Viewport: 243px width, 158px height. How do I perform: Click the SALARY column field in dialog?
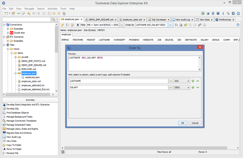(119, 87)
